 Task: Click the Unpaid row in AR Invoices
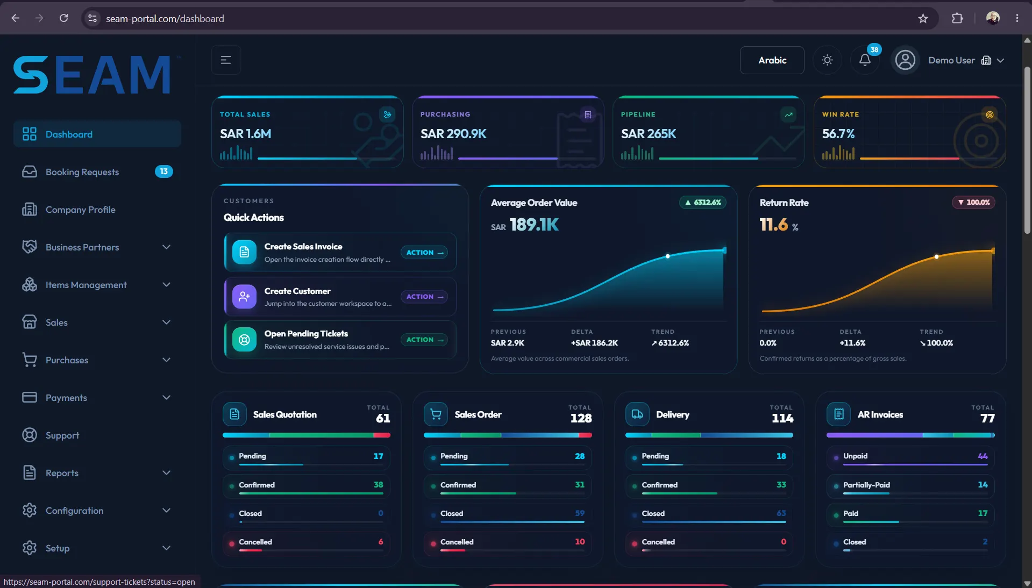(910, 457)
